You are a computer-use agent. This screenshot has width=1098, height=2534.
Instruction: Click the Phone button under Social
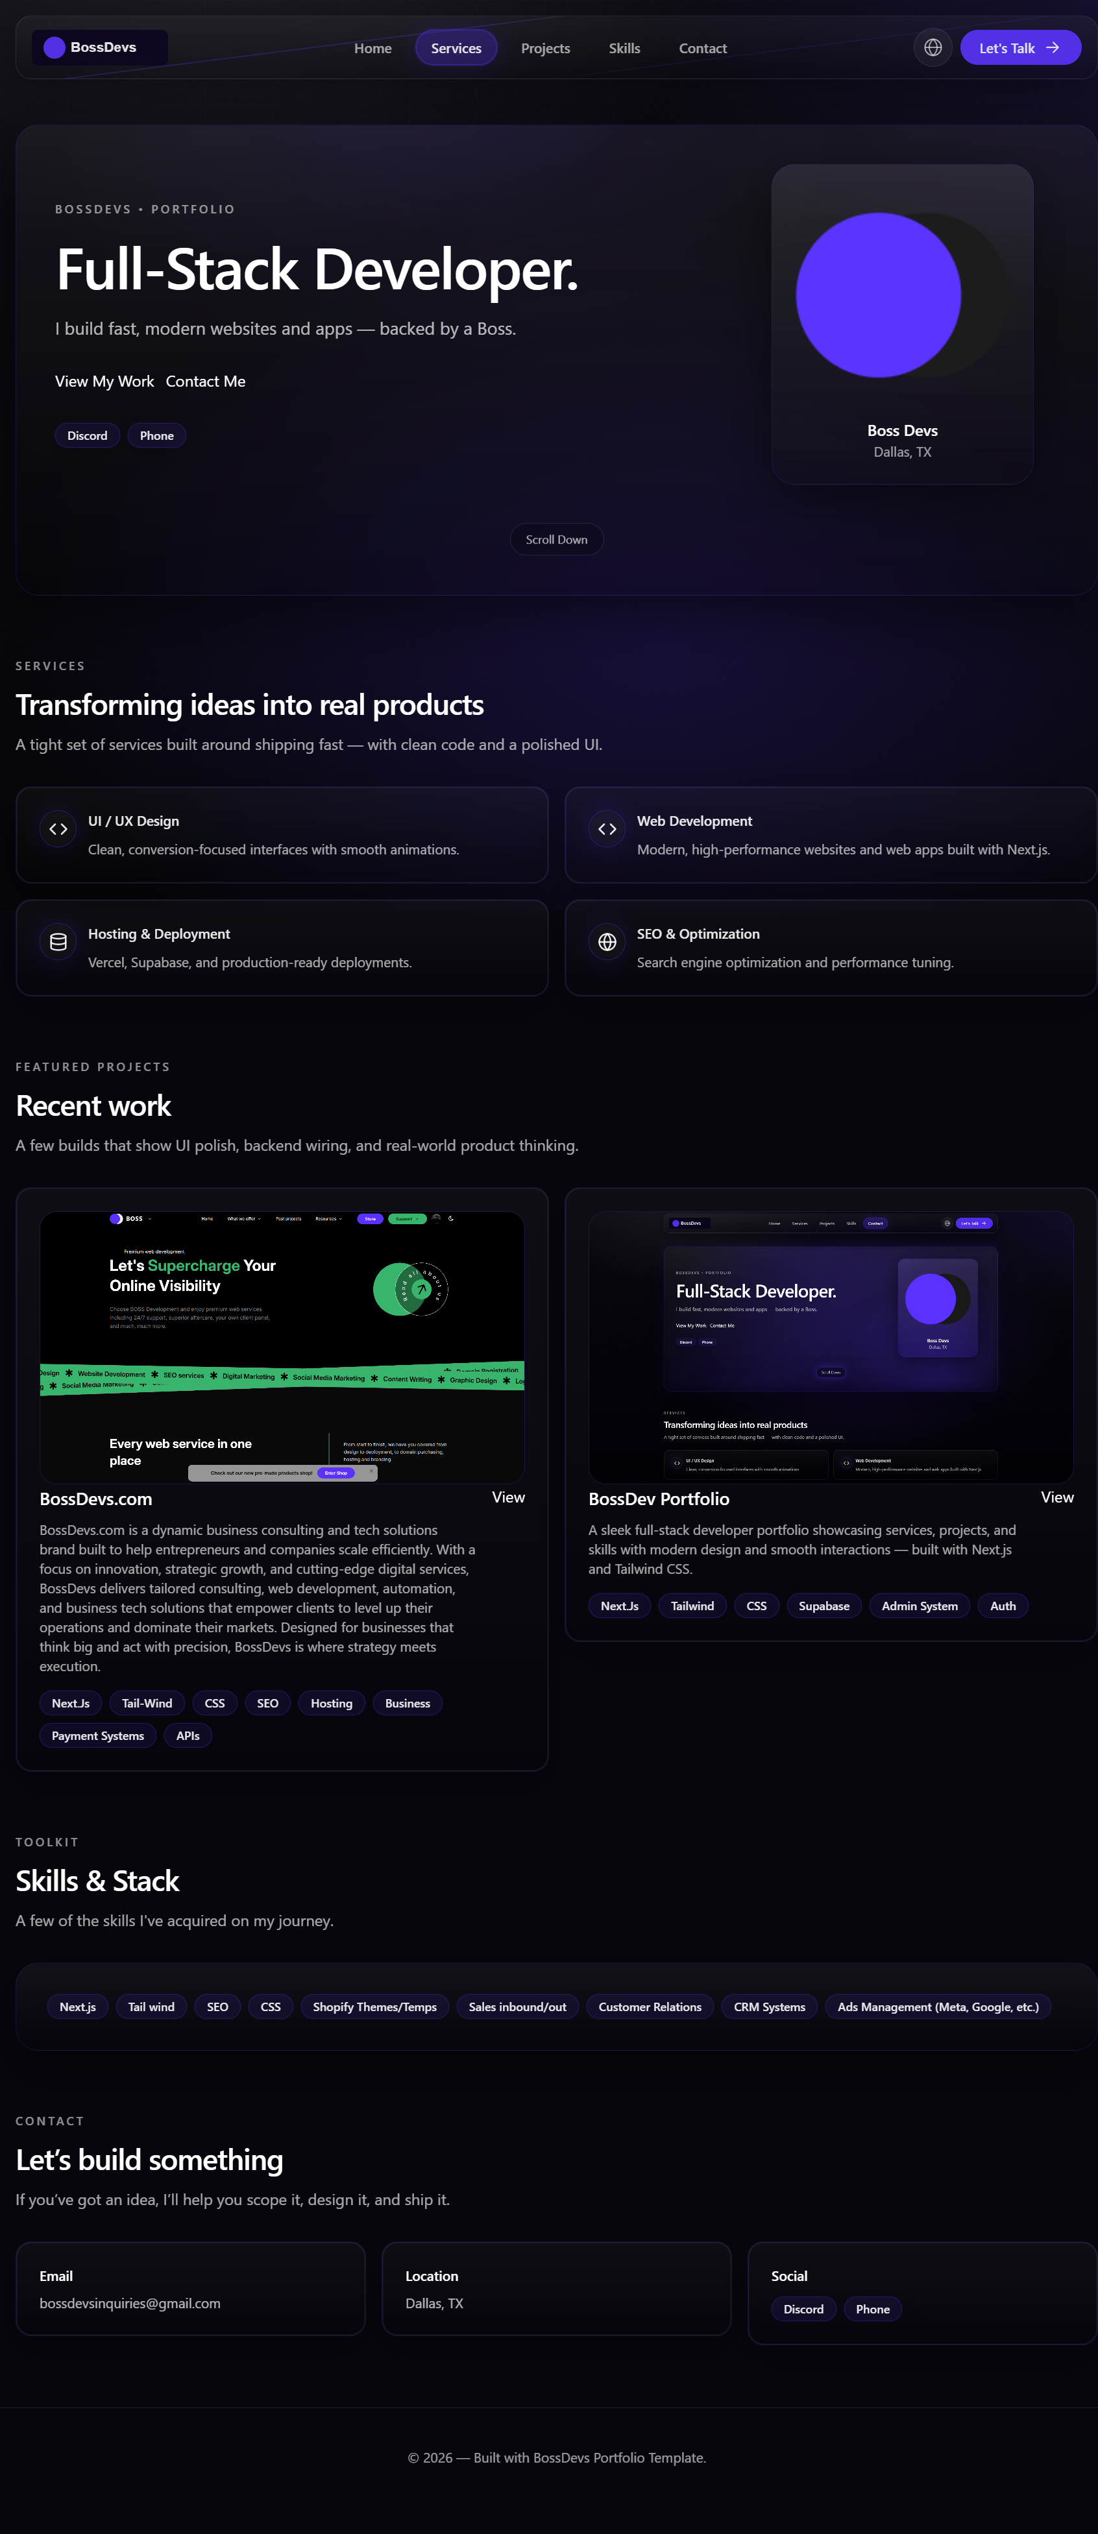click(x=872, y=2309)
